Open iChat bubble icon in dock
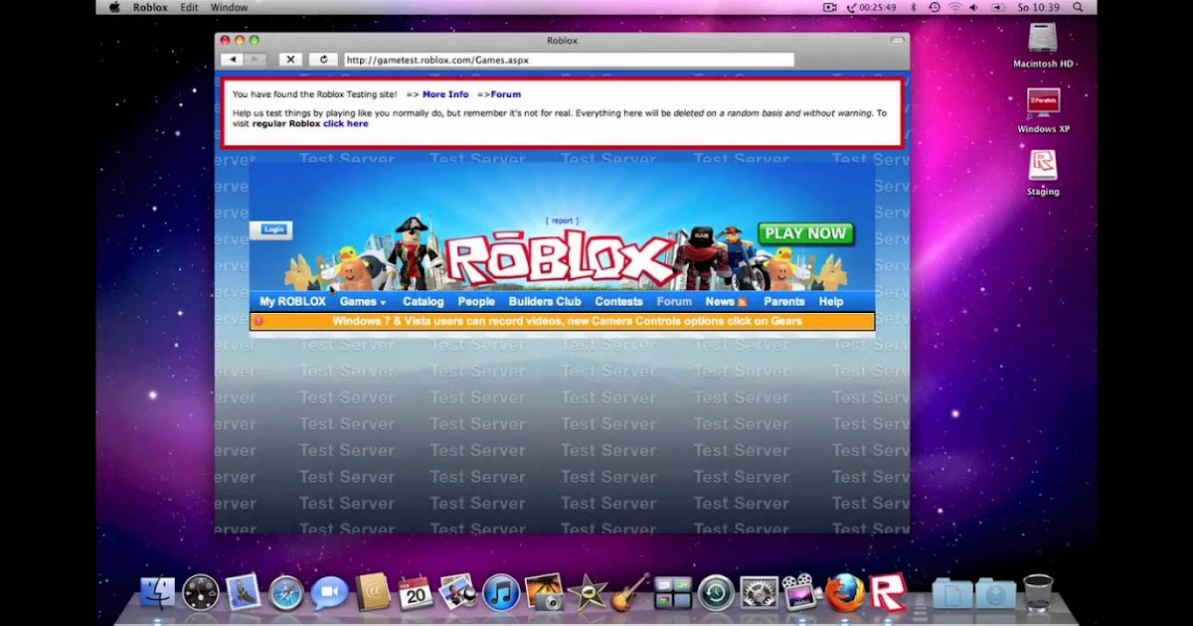Screen dimensions: 1193x626 click(329, 593)
